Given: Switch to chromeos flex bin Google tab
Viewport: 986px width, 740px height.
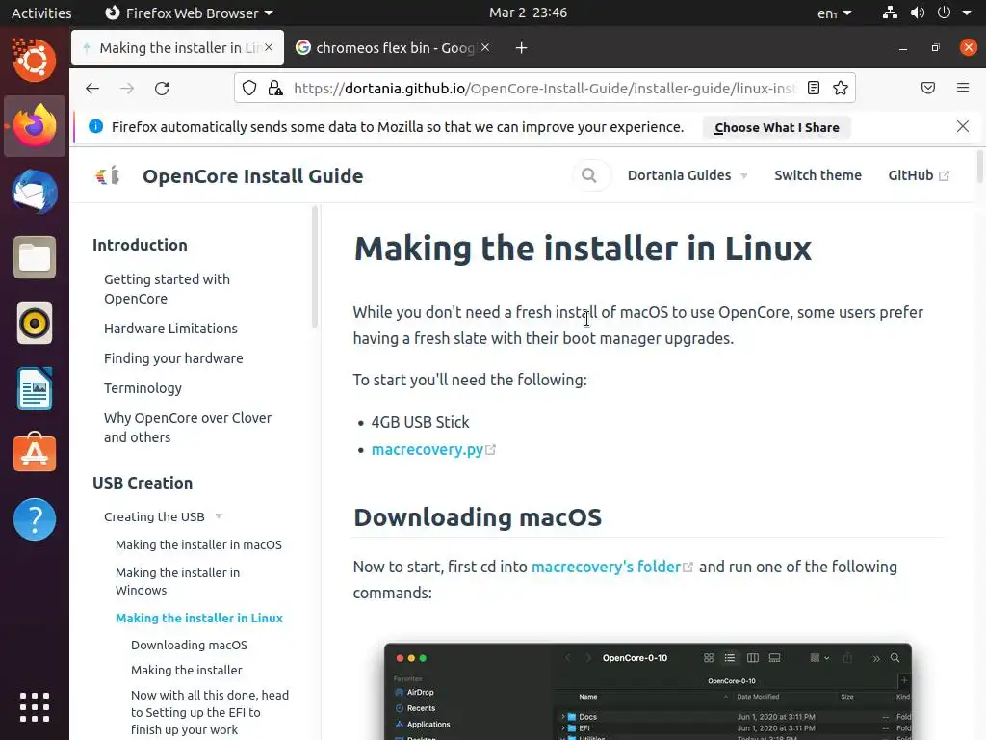Looking at the screenshot, I should tap(394, 48).
